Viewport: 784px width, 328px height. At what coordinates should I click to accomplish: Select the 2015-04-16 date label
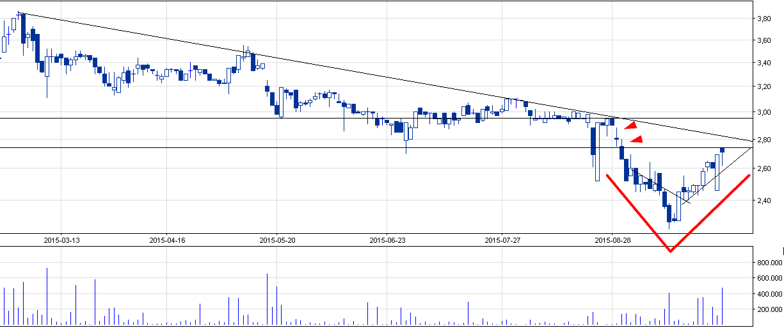(167, 240)
